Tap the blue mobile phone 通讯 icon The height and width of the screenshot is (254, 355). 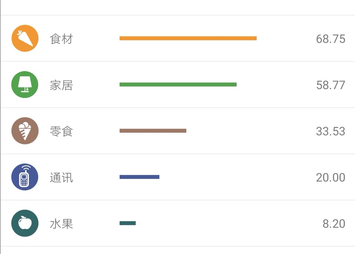pos(25,177)
